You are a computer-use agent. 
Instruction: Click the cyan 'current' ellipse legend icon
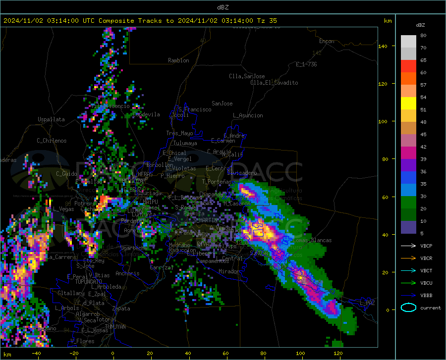tap(408, 308)
